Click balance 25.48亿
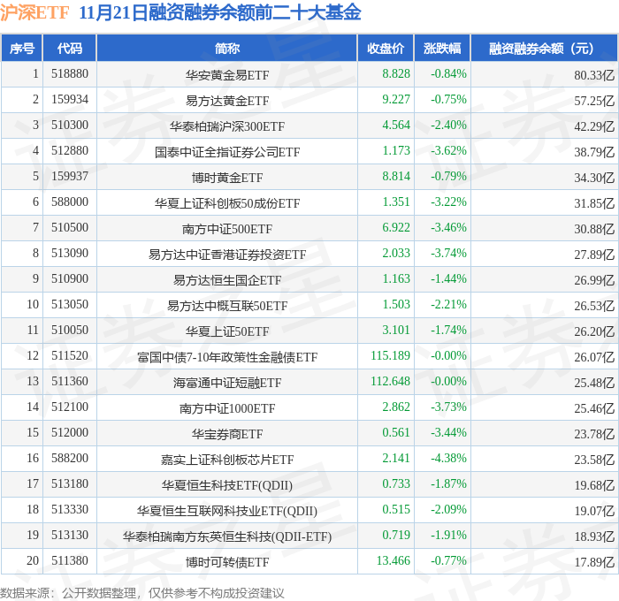The image size is (619, 601). [x=594, y=383]
